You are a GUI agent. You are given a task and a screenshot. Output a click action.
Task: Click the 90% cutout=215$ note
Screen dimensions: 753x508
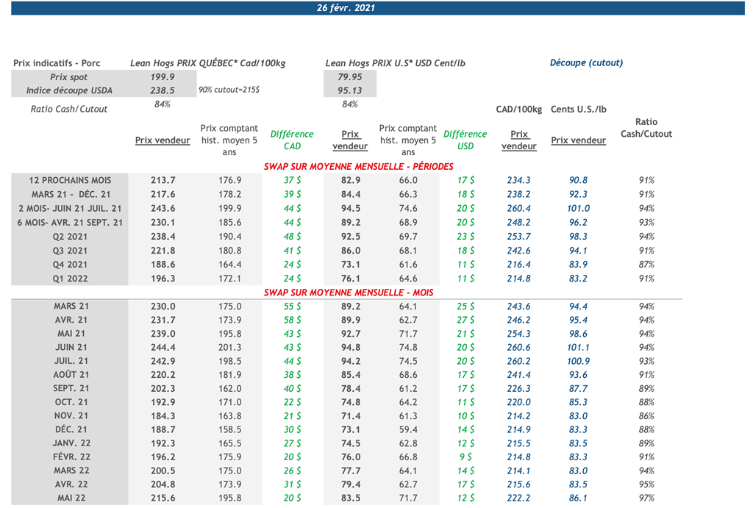229,90
